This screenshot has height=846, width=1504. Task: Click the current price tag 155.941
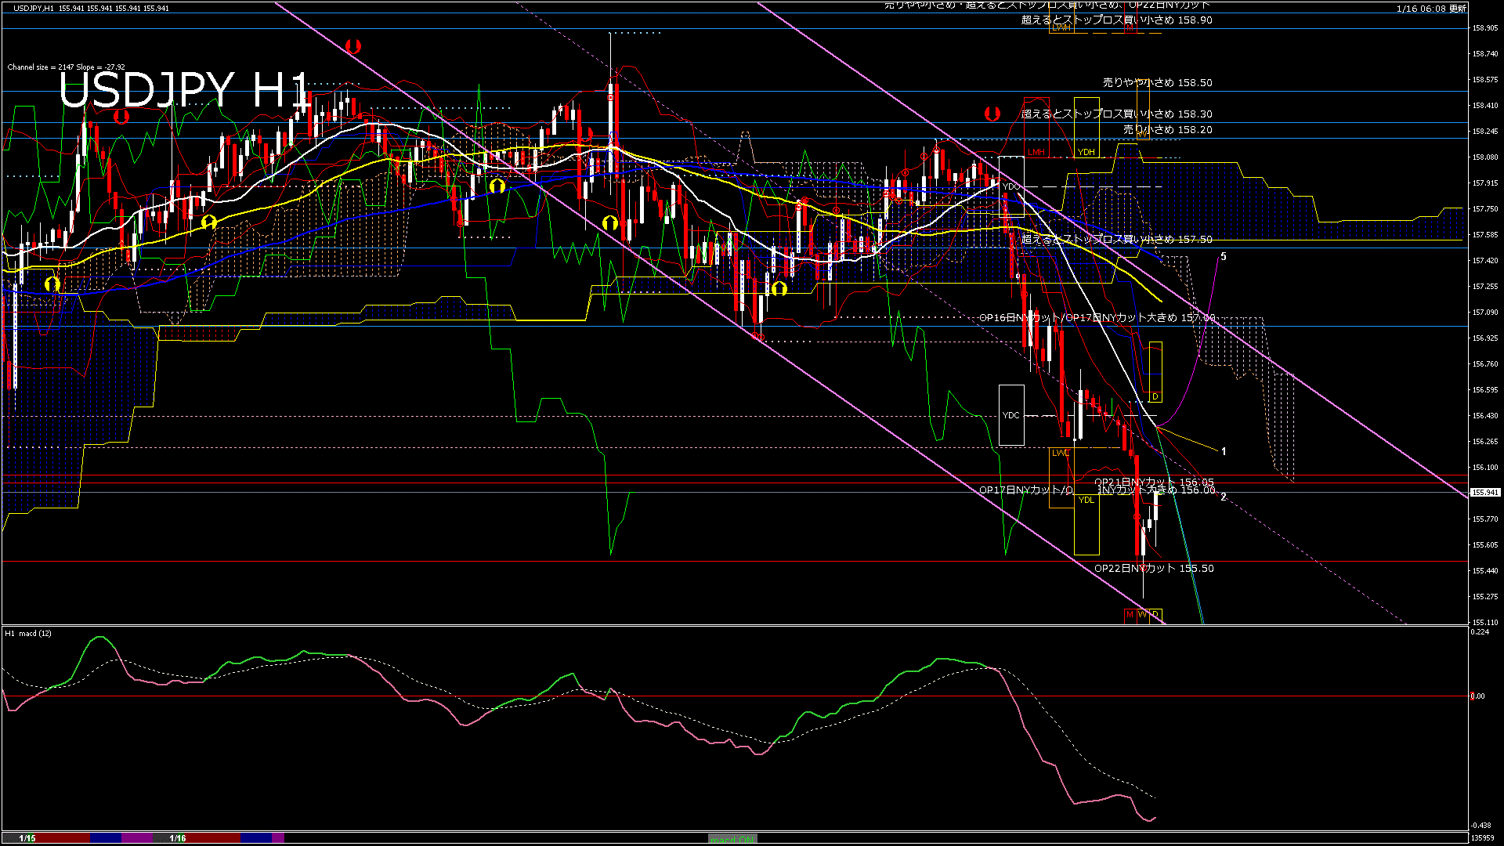(x=1485, y=493)
